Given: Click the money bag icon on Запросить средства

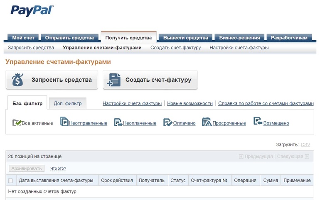Looking at the screenshot, I should click(18, 80).
